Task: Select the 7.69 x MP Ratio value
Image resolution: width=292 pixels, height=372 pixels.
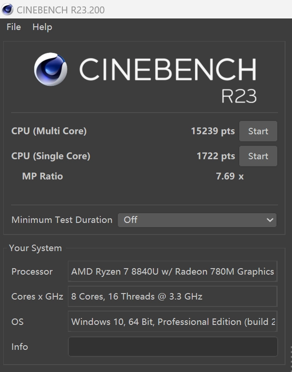Action: 229,176
